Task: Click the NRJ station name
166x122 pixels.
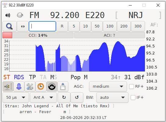Action: [x=135, y=15]
